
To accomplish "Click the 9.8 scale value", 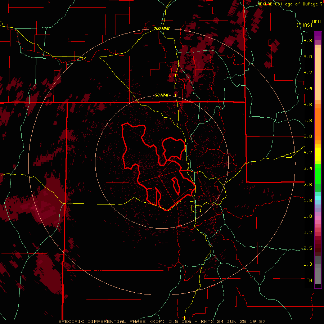I will coord(308,41).
